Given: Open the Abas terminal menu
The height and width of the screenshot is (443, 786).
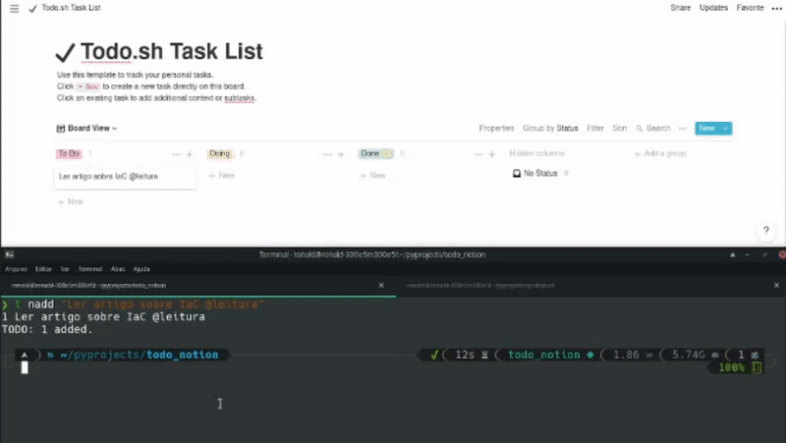Looking at the screenshot, I should click(x=118, y=269).
